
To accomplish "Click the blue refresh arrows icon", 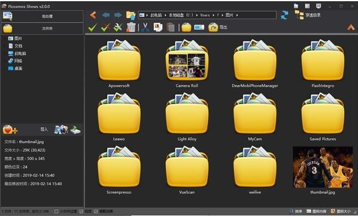I will 284,15.
